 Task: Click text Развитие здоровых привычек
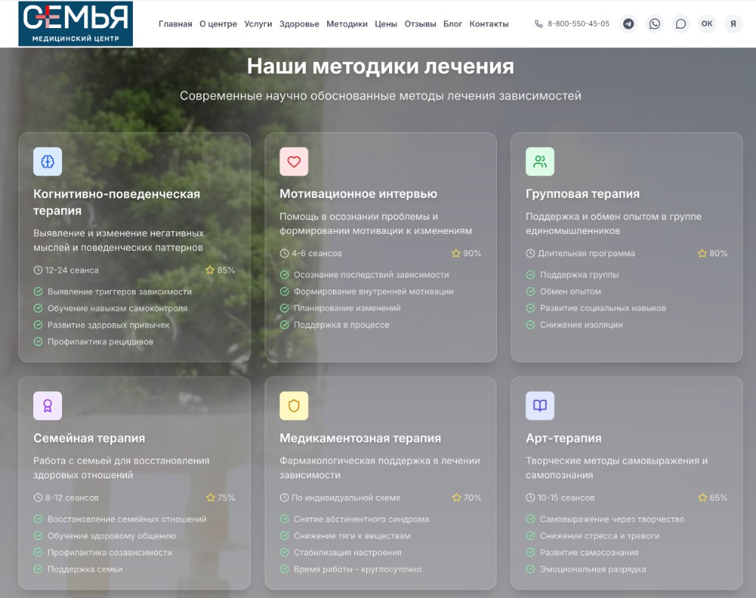(109, 325)
